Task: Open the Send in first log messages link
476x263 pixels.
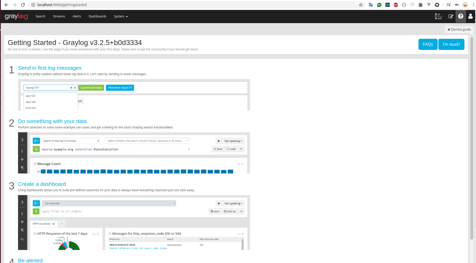Action: coord(50,68)
